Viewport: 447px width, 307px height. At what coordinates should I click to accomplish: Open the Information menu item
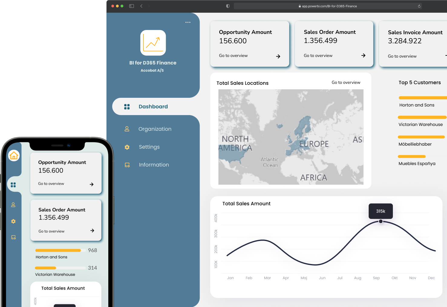click(154, 165)
